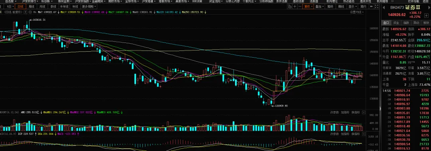Select the 年线 yearly period
This screenshot has width=431, height=151.
pyautogui.click(x=75, y=6)
